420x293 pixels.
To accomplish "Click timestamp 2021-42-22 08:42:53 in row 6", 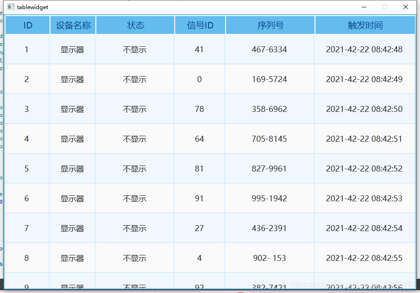I will 365,198.
